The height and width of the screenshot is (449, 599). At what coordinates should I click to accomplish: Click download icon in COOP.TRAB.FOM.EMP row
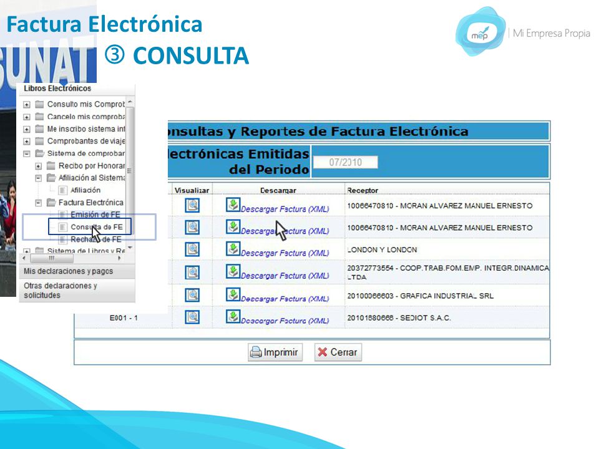click(233, 271)
